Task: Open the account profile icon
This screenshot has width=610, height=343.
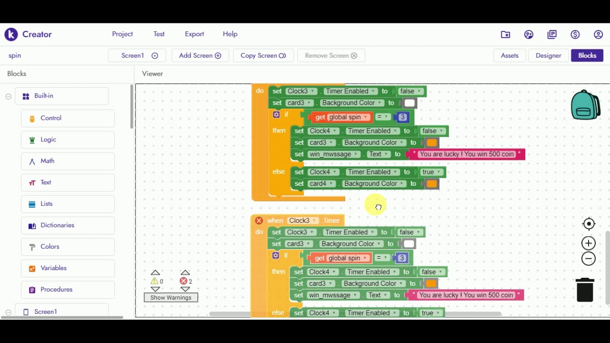Action: pos(599,34)
